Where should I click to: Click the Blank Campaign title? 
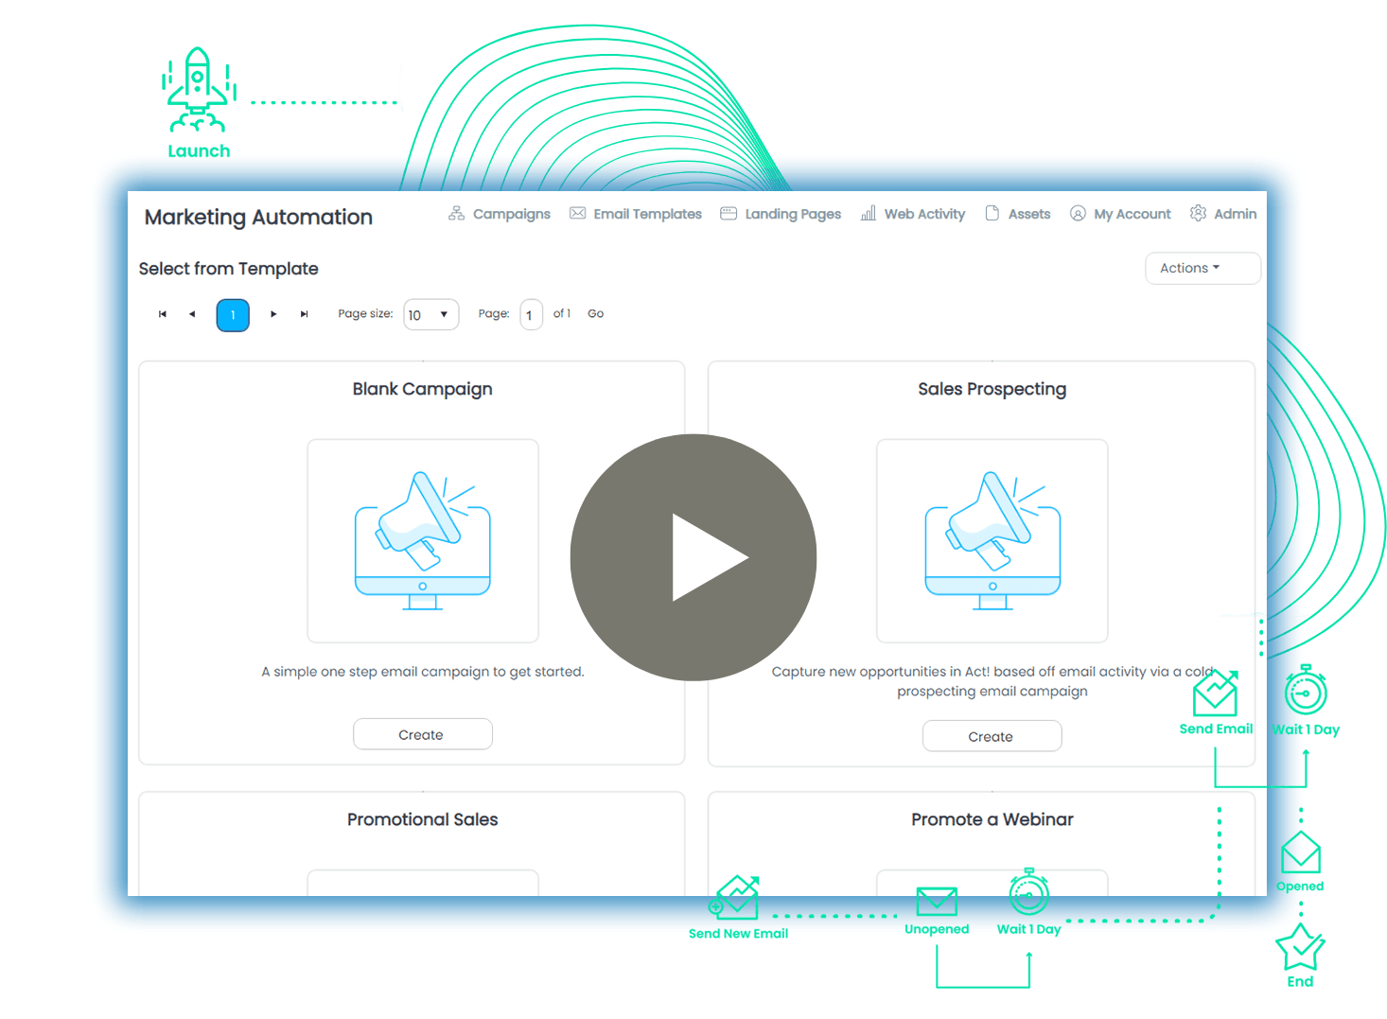pyautogui.click(x=423, y=389)
